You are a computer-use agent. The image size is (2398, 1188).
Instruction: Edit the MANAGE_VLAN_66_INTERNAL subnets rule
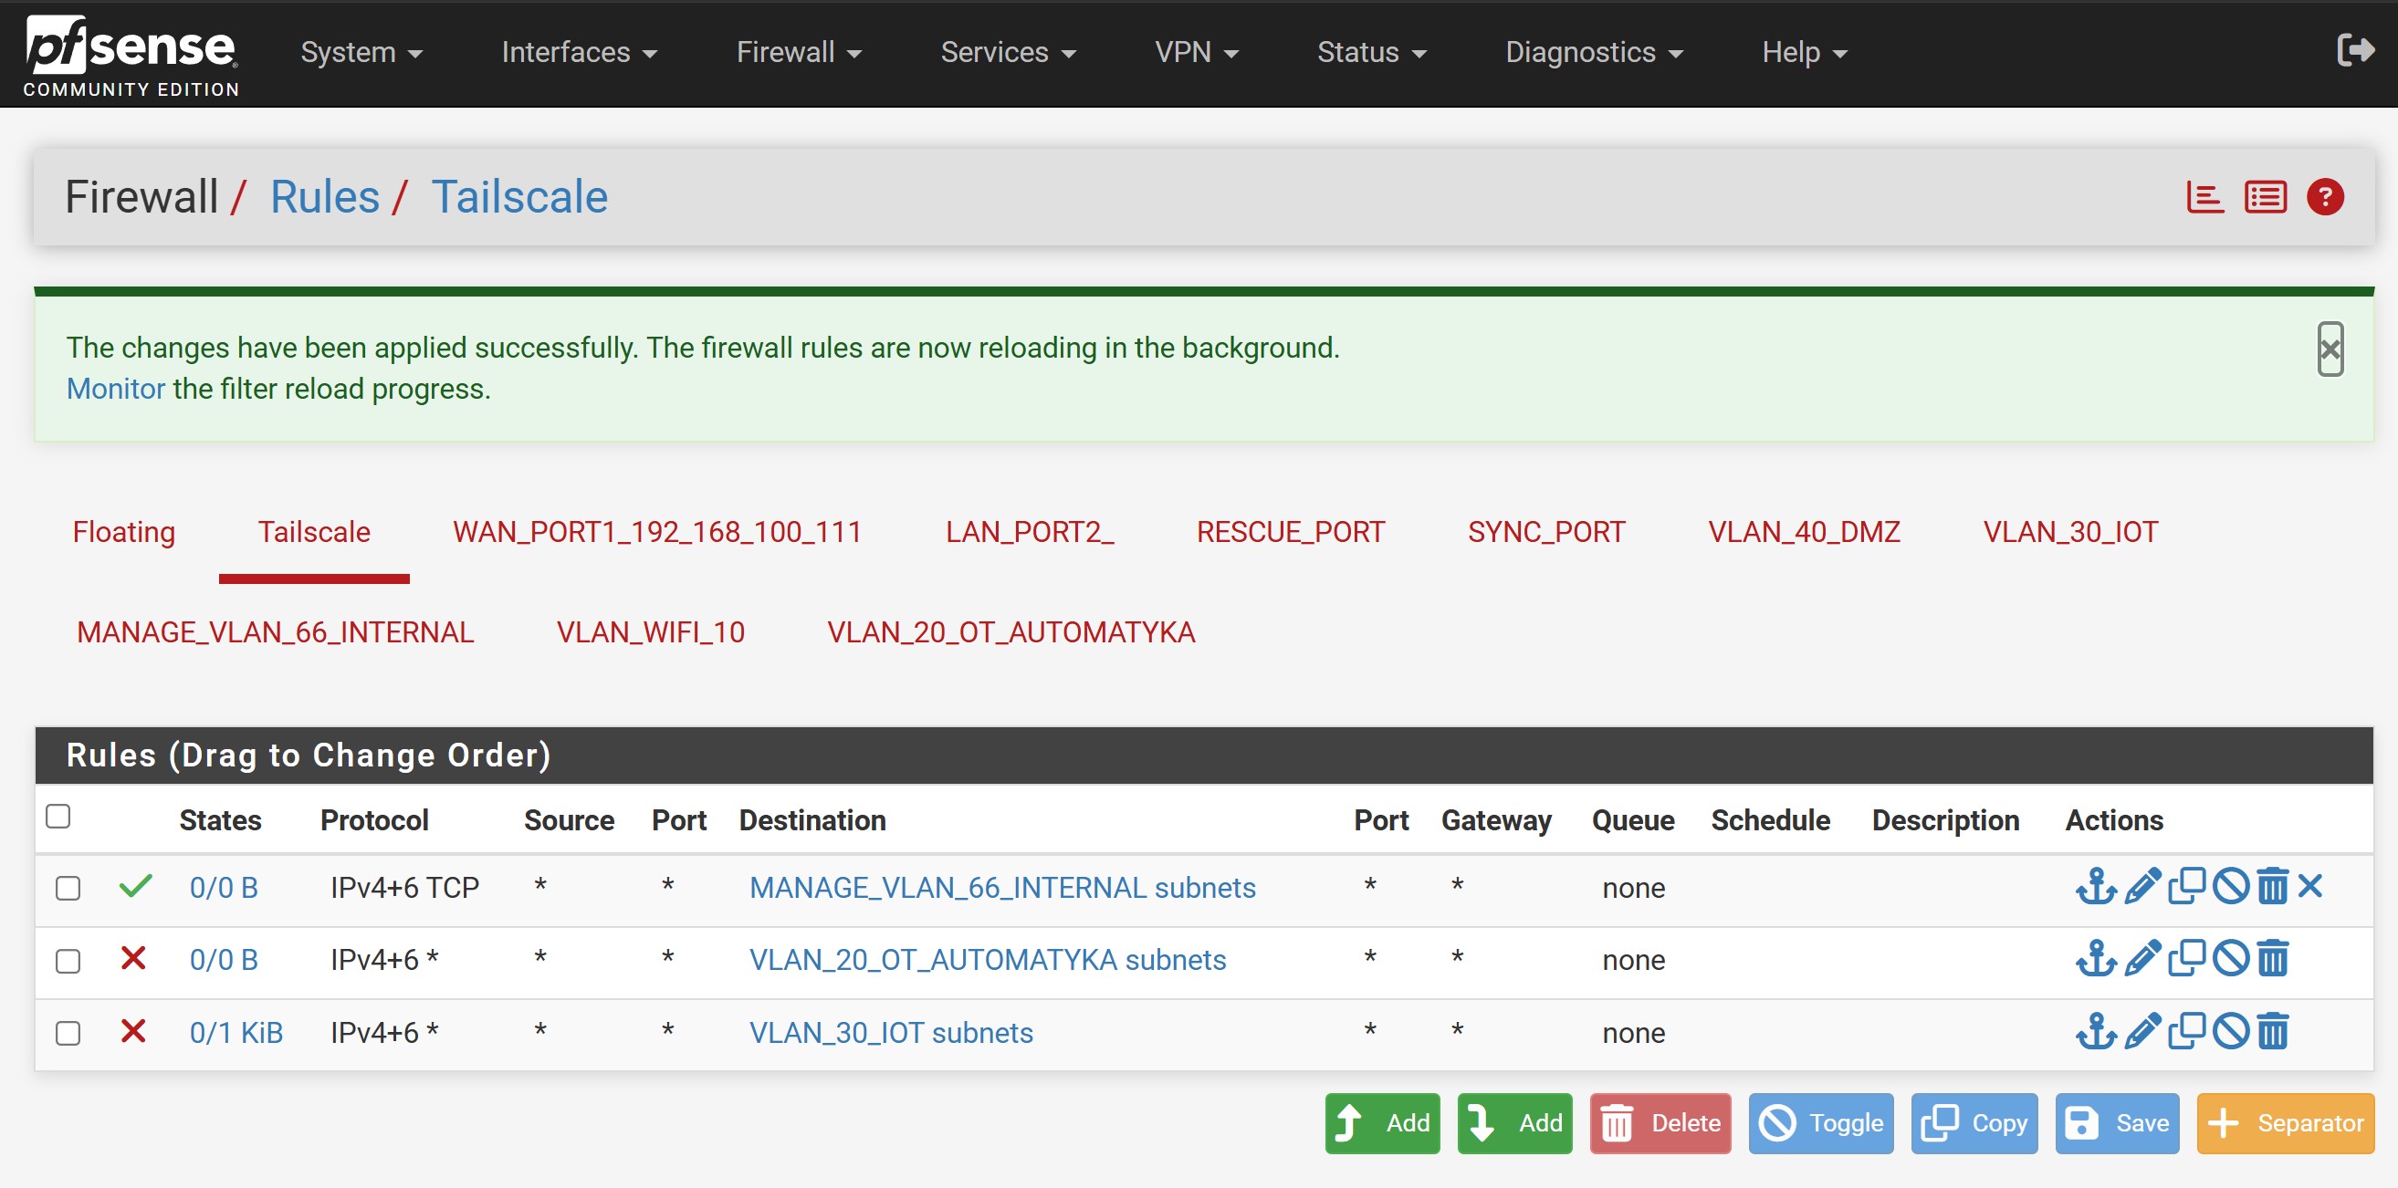[x=2142, y=886]
